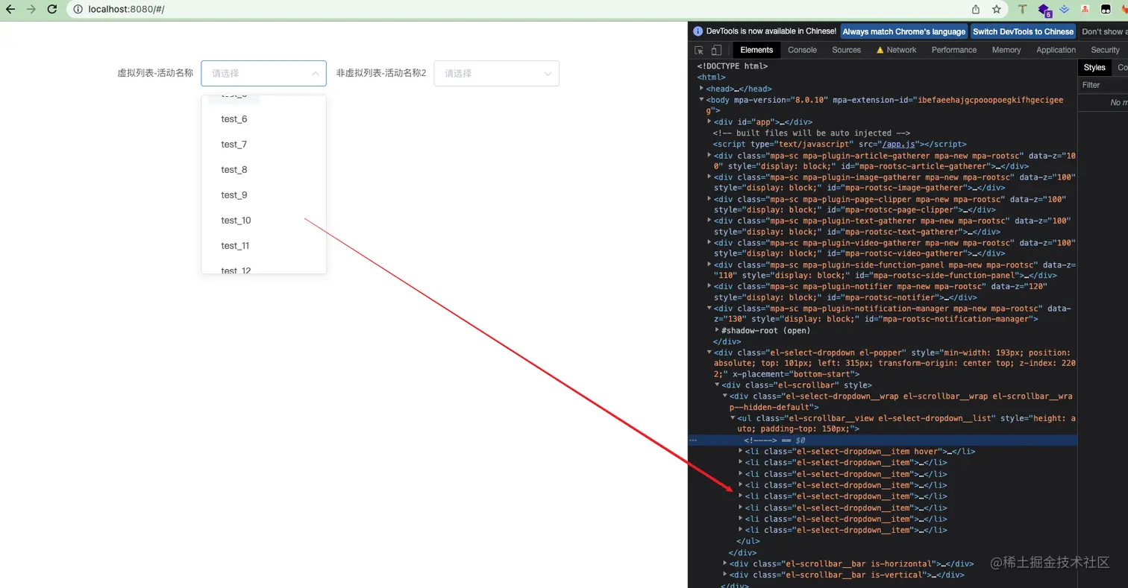The height and width of the screenshot is (588, 1128).
Task: Open the 虚拟列表-活动名称 select box
Action: point(263,73)
